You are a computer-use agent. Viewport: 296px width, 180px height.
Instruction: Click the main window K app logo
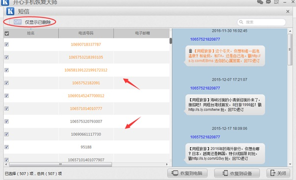click(x=5, y=2)
